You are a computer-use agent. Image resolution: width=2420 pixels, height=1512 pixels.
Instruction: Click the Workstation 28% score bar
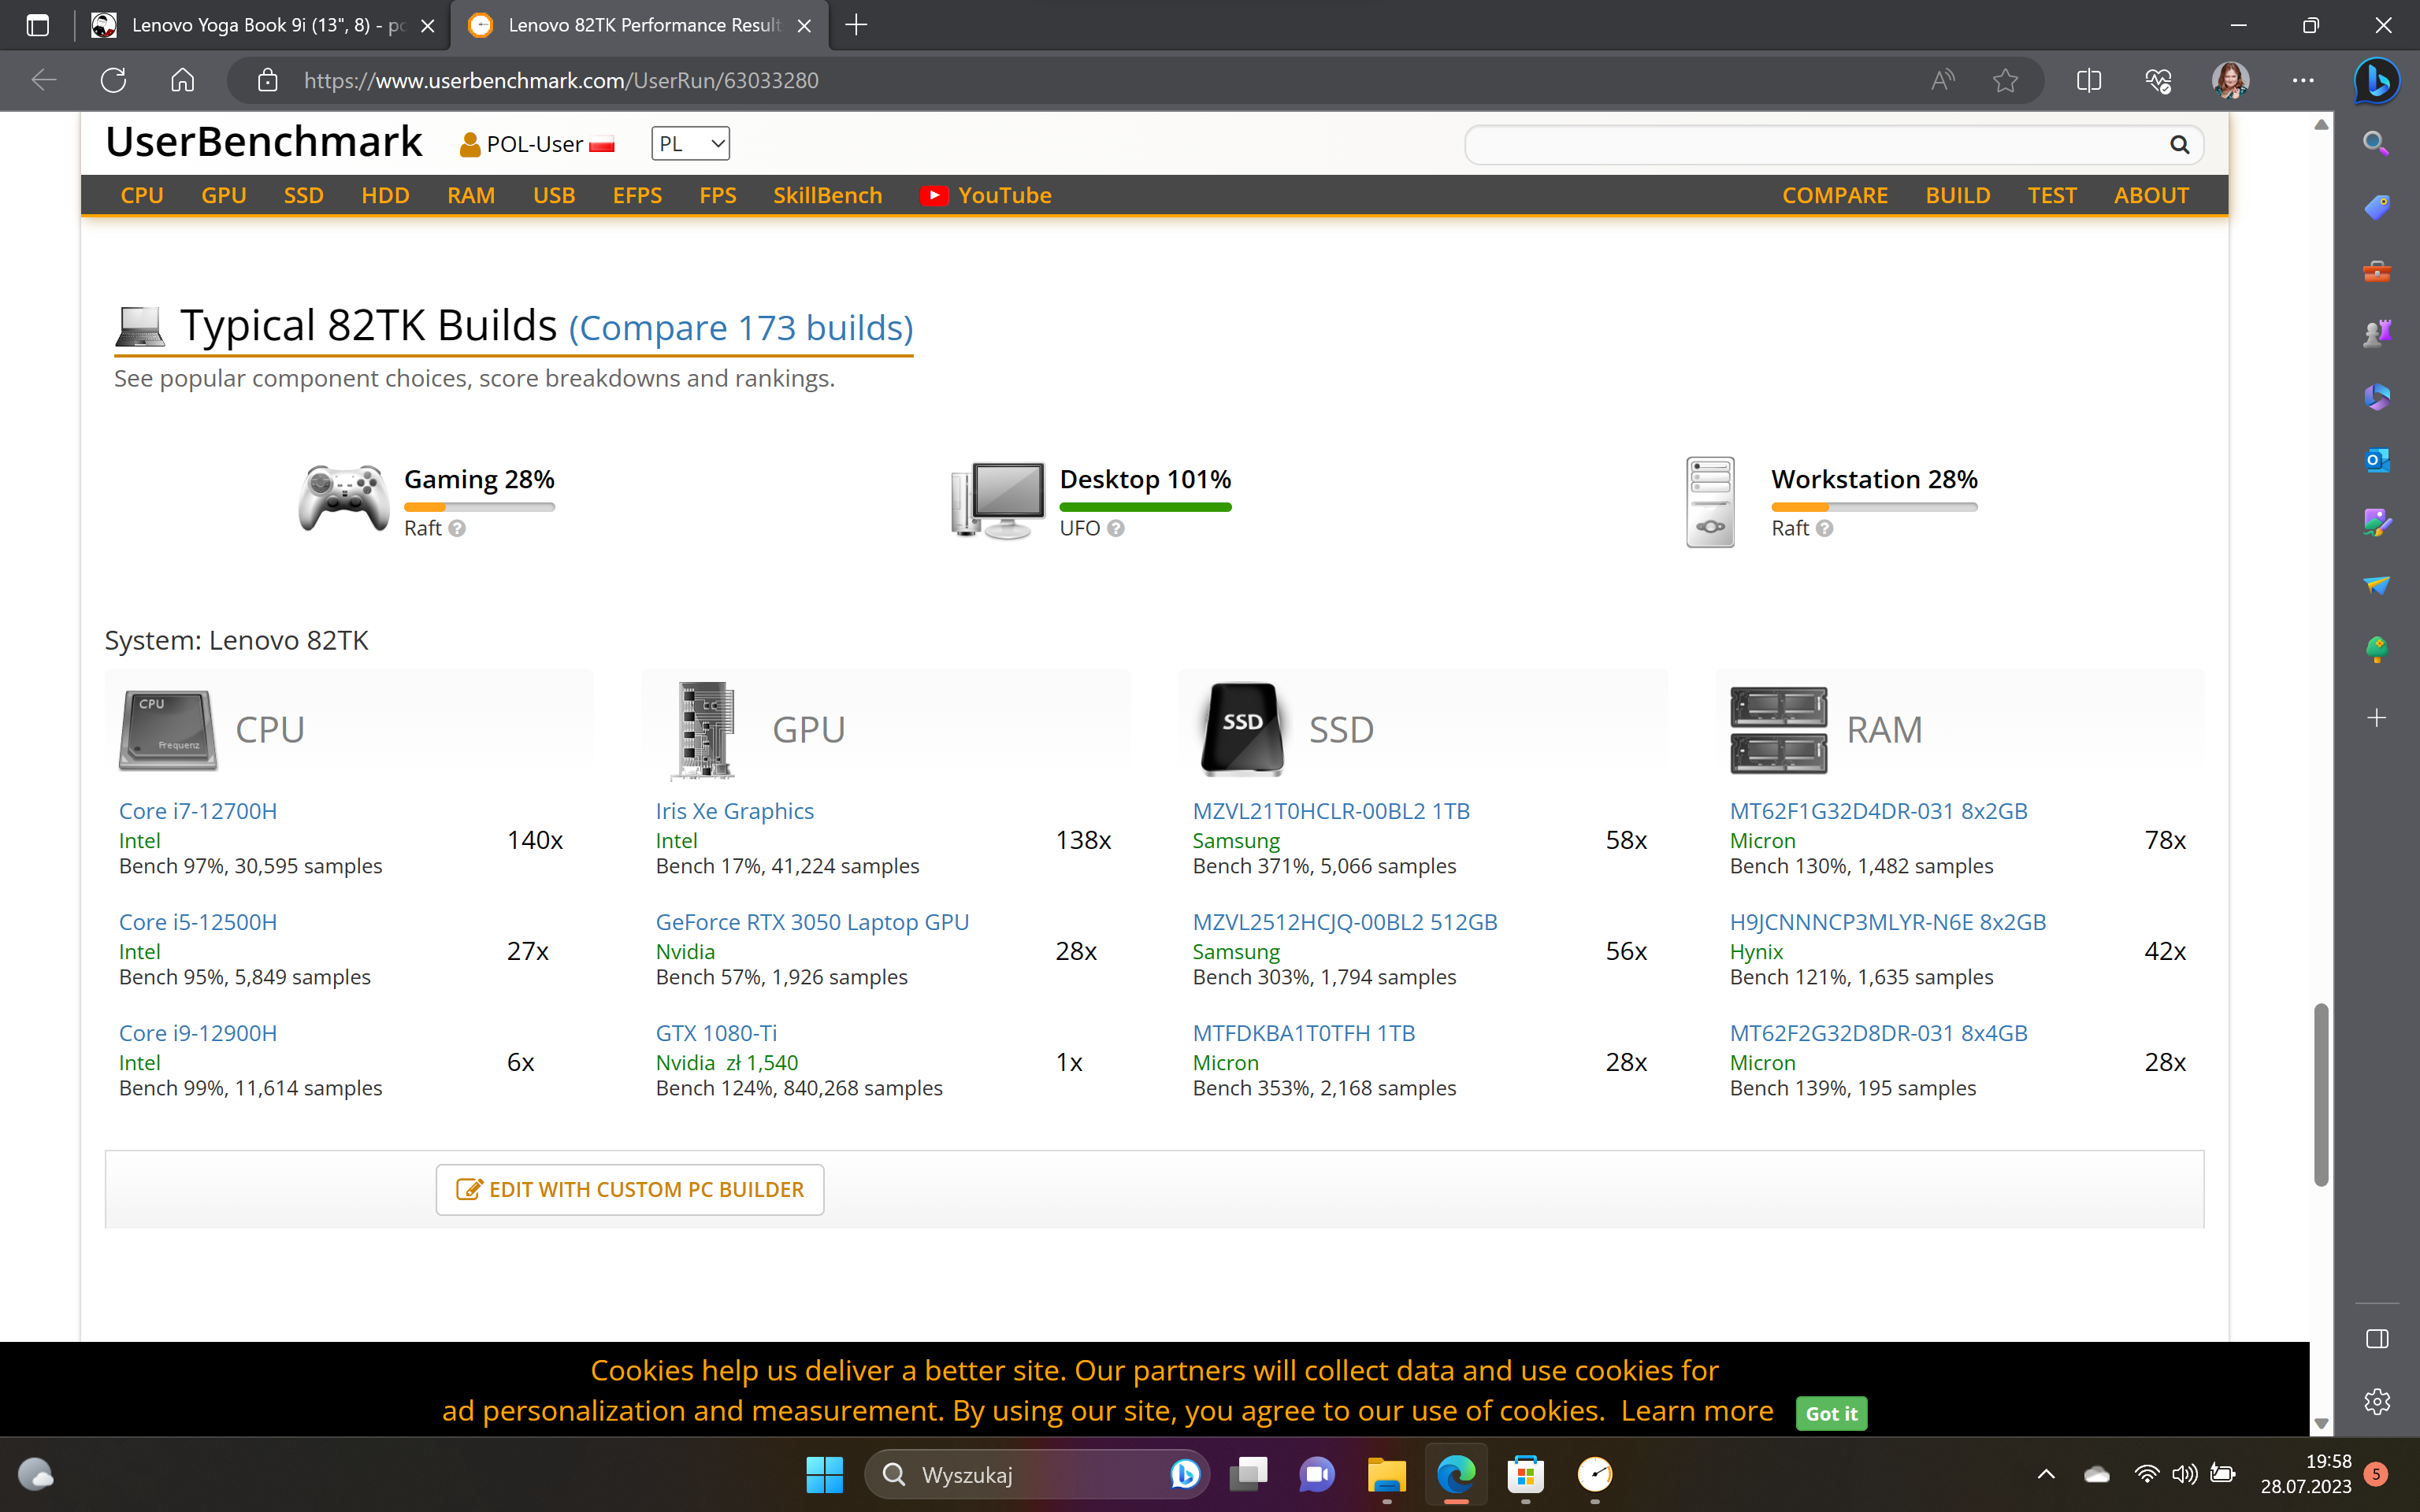coord(1874,507)
